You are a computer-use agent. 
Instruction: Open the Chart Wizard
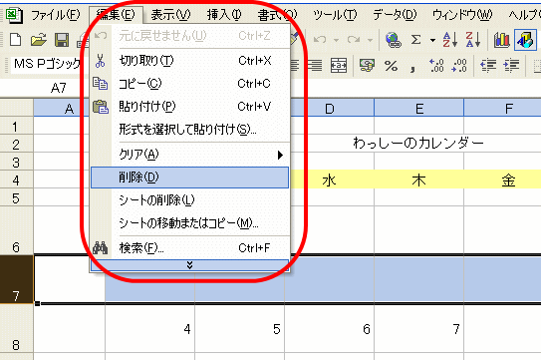tap(502, 40)
